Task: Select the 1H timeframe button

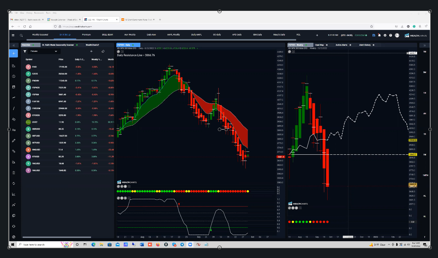Action: [424, 93]
